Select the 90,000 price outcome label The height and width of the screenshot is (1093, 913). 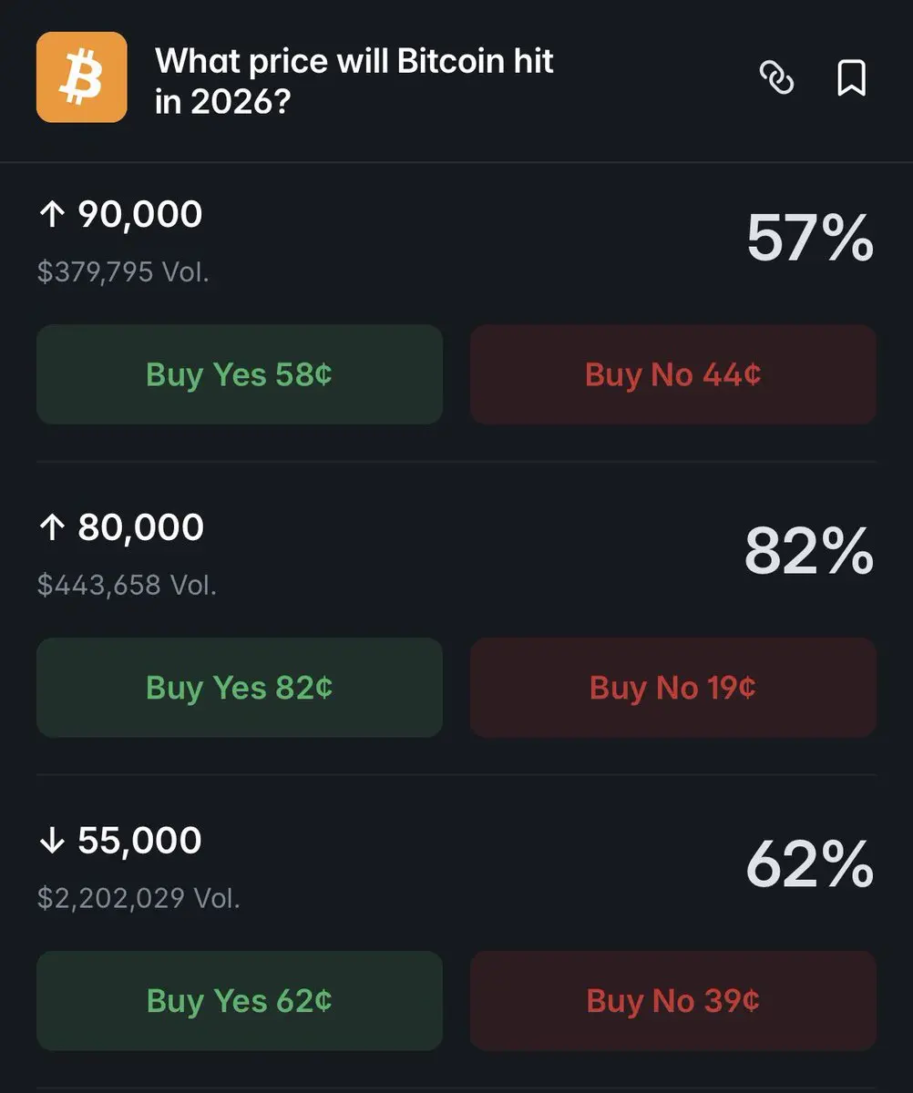(140, 215)
